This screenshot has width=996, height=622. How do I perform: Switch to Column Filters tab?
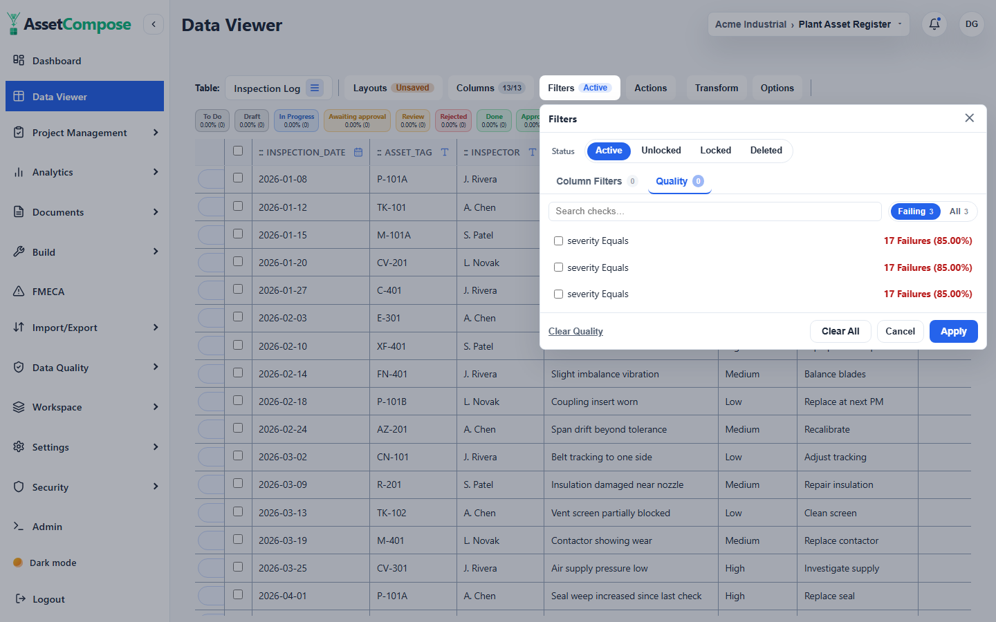pos(596,181)
